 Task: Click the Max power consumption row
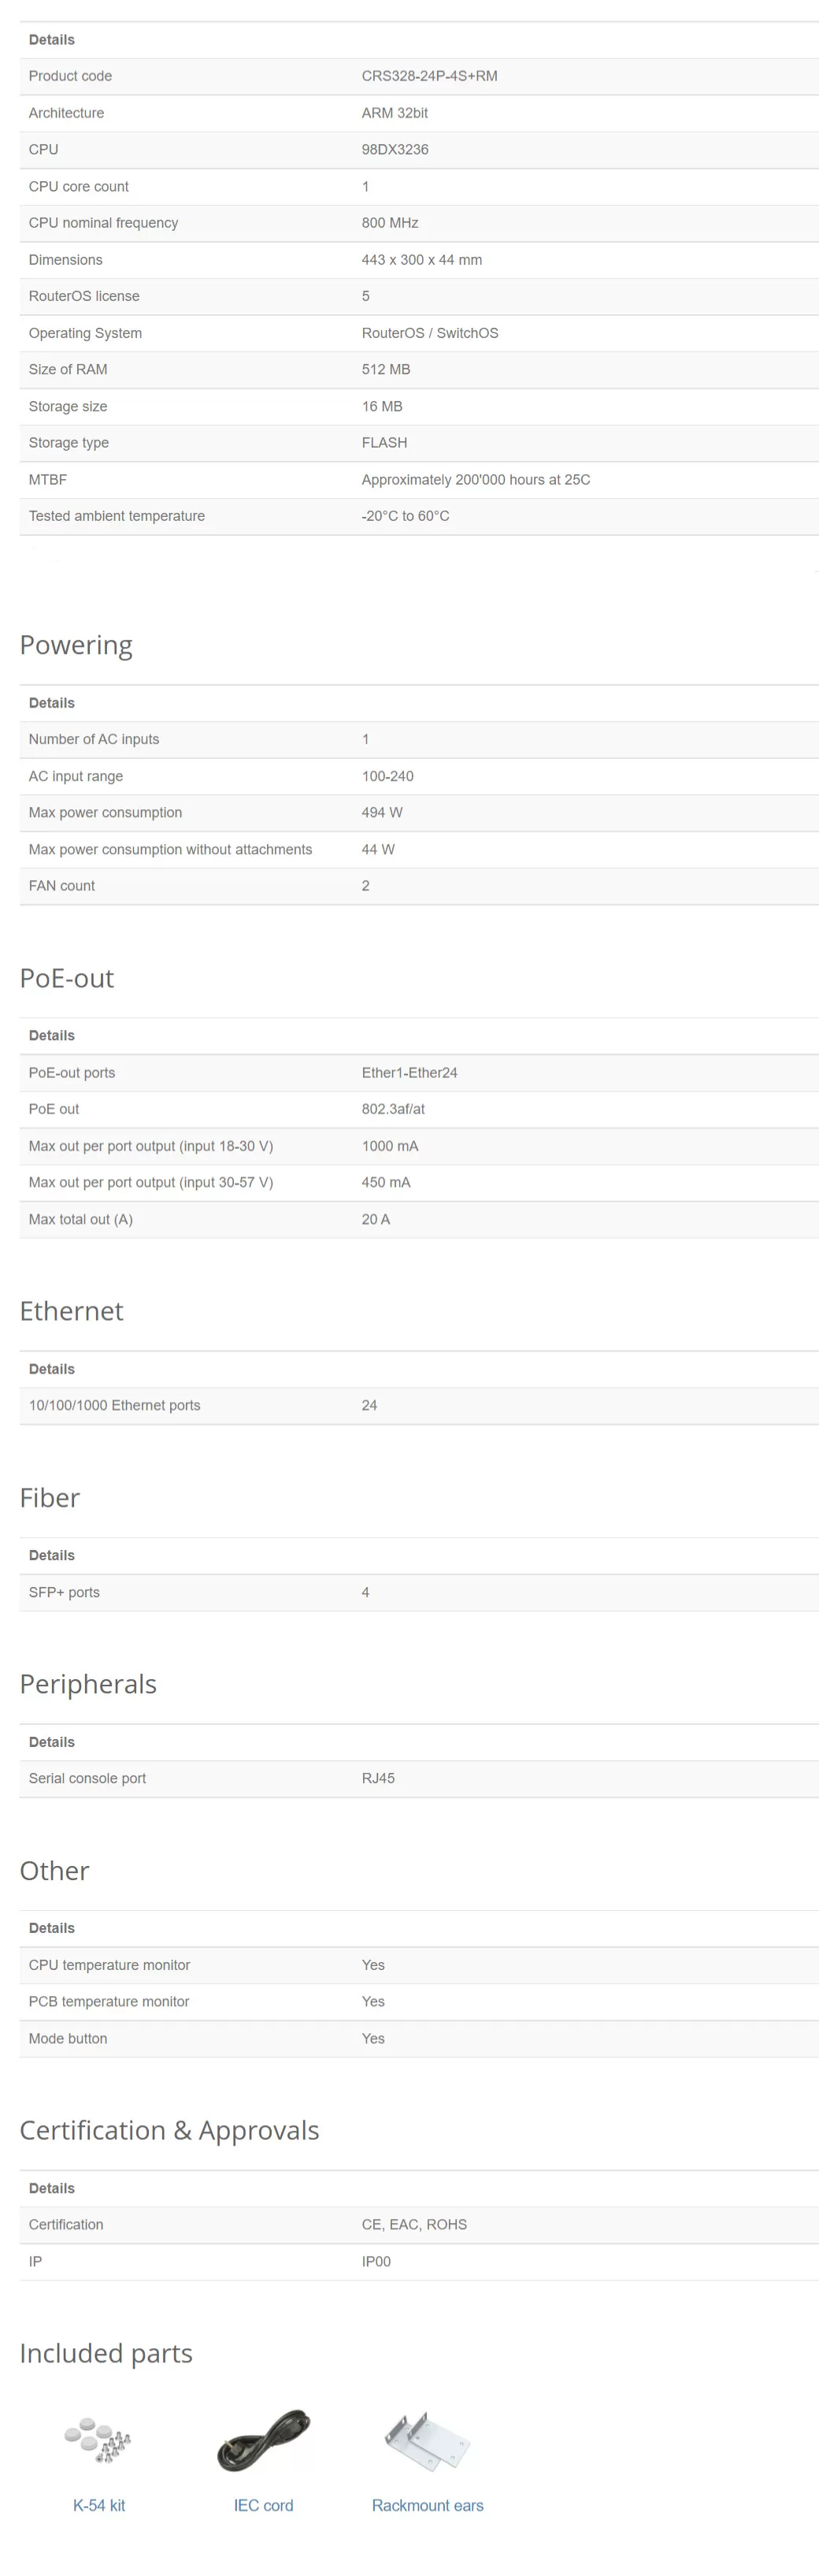tap(418, 813)
